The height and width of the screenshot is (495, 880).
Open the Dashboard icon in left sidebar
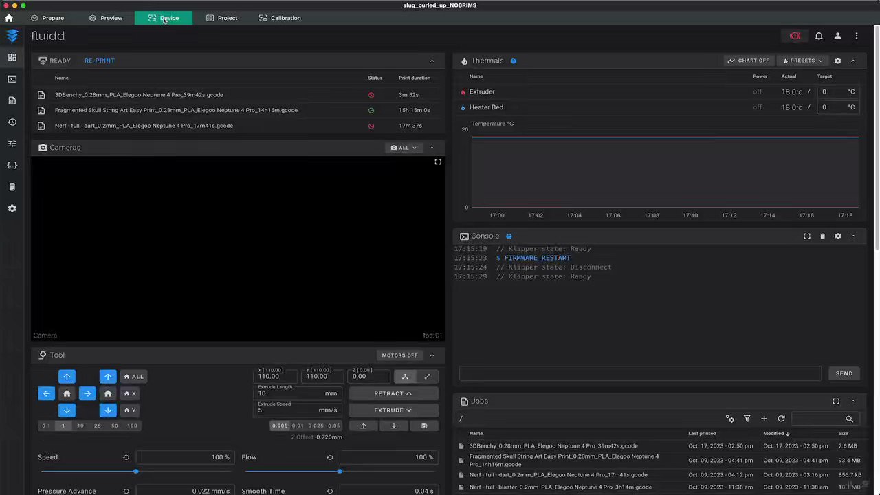(12, 58)
